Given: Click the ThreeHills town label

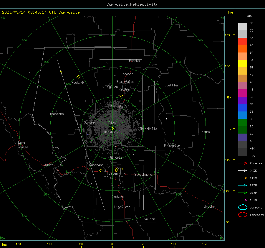Looking at the screenshot, I should coord(148,129).
